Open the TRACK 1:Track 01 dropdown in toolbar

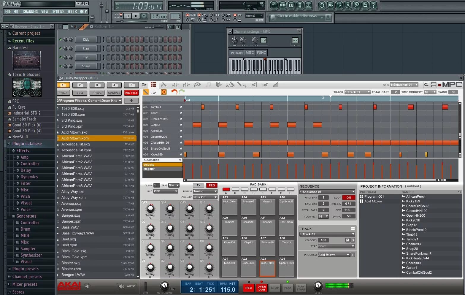[358, 92]
